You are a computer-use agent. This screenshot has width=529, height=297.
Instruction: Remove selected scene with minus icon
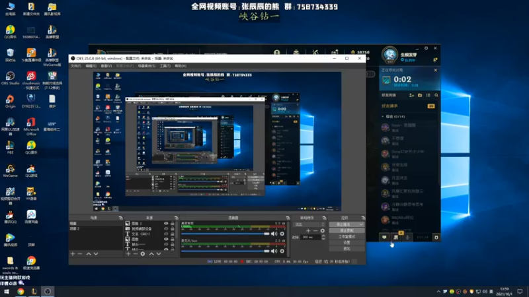[80, 254]
